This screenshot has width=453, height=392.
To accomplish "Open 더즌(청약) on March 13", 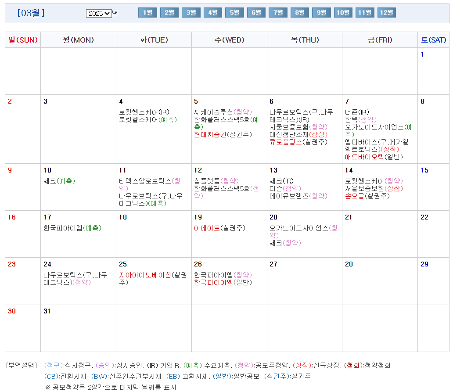I will 285,189.
